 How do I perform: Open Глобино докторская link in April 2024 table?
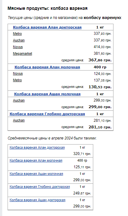(40, 187)
